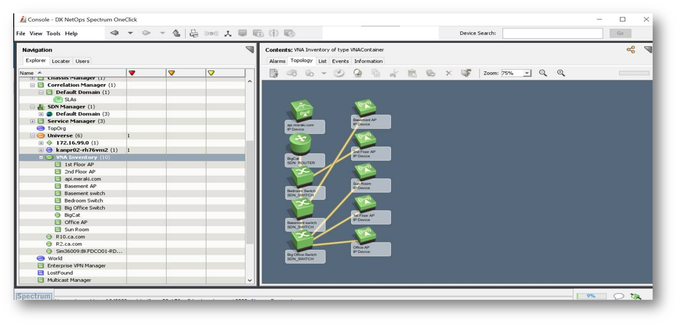This screenshot has width=679, height=326.
Task: Expand the kanpr02-rh76vm2 tree node
Action: pyautogui.click(x=41, y=150)
